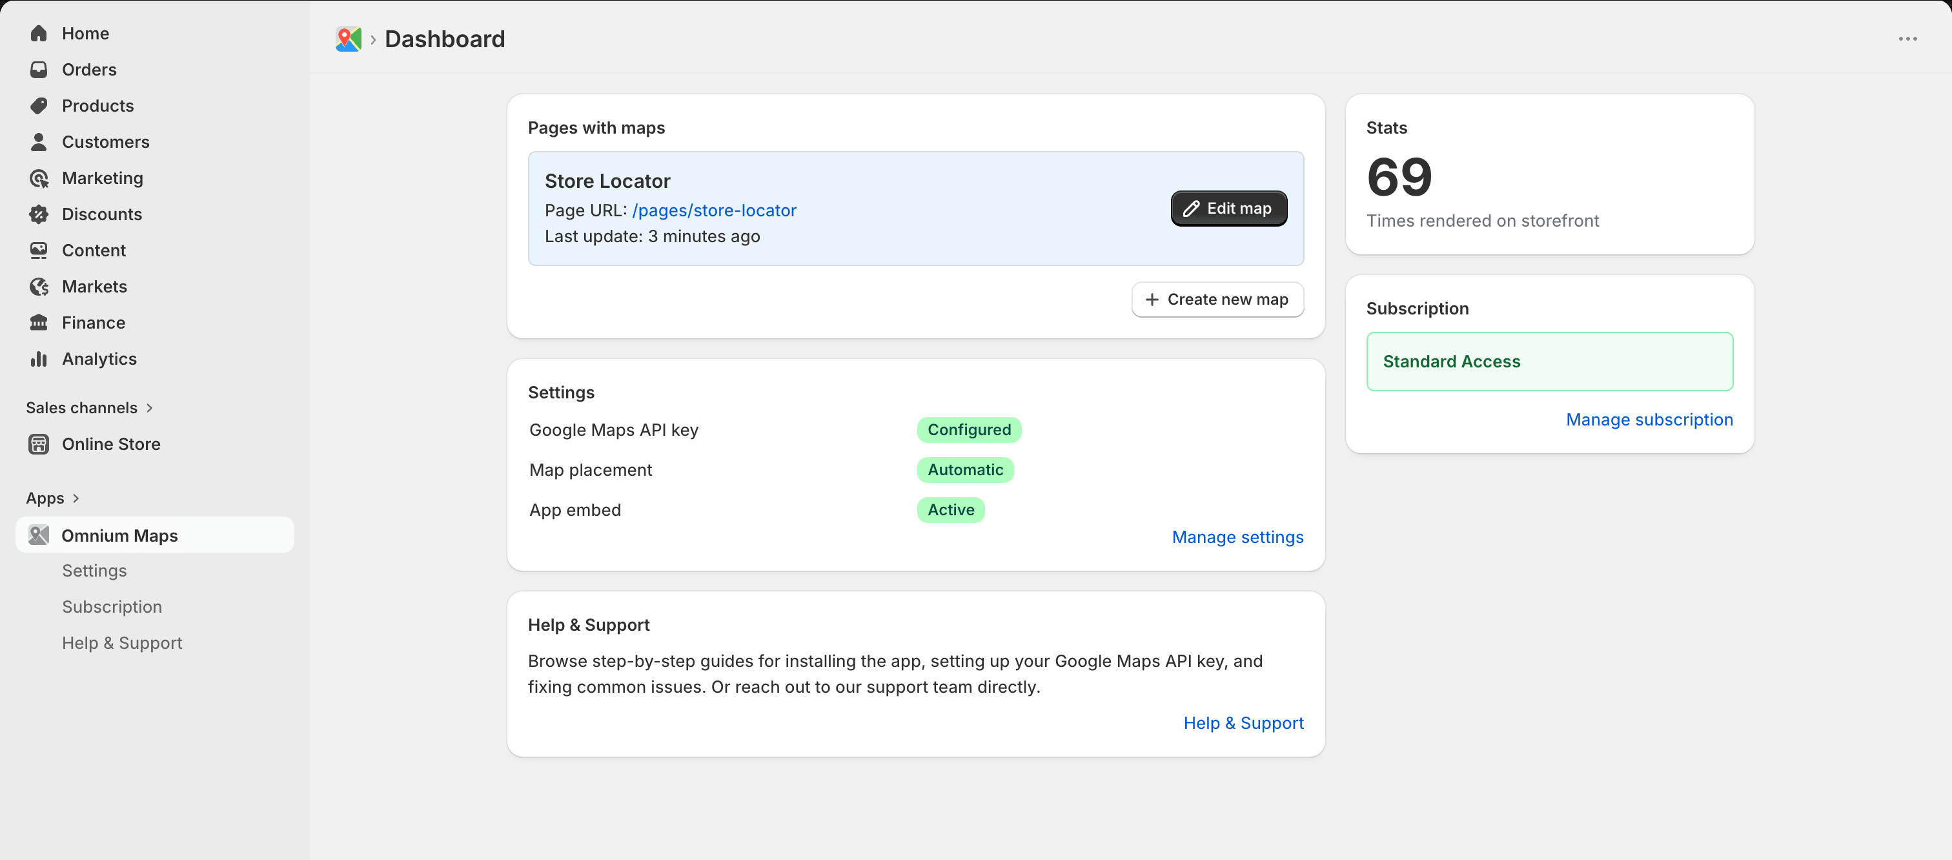This screenshot has width=1952, height=860.
Task: Select the Home icon in sidebar
Action: pos(39,32)
